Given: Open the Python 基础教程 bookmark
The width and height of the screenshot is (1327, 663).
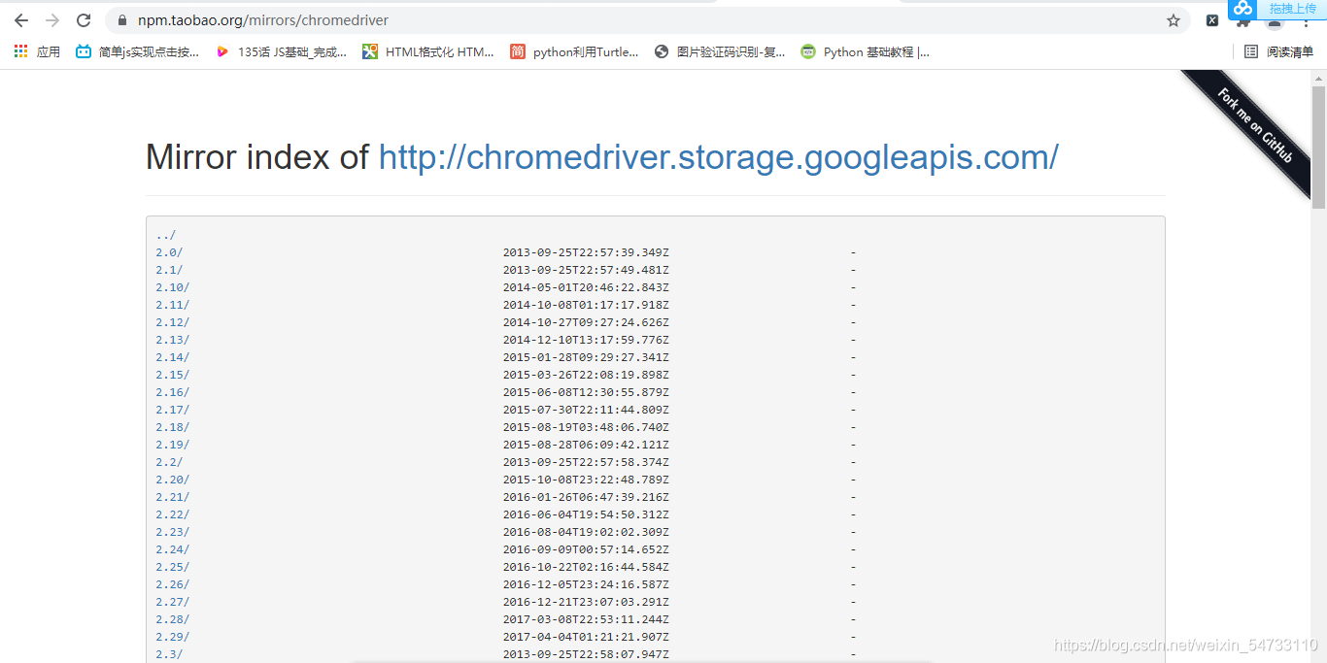Looking at the screenshot, I should pos(865,51).
